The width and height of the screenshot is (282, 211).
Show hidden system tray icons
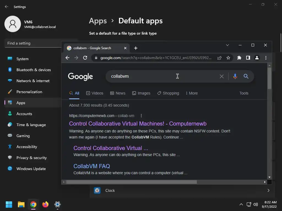241,204
